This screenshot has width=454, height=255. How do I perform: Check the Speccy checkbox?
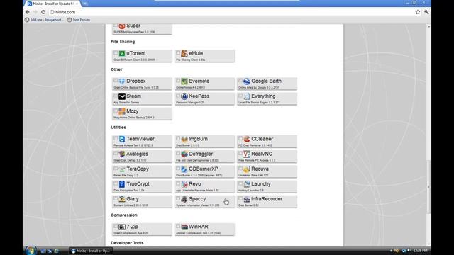click(178, 198)
